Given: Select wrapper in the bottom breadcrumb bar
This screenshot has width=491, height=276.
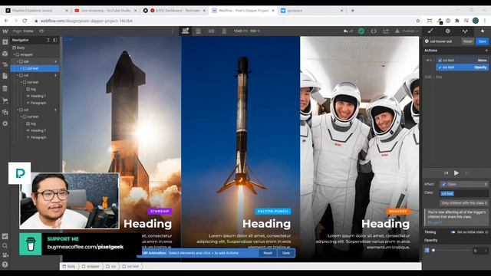Looking at the screenshot, I should click(91, 266).
